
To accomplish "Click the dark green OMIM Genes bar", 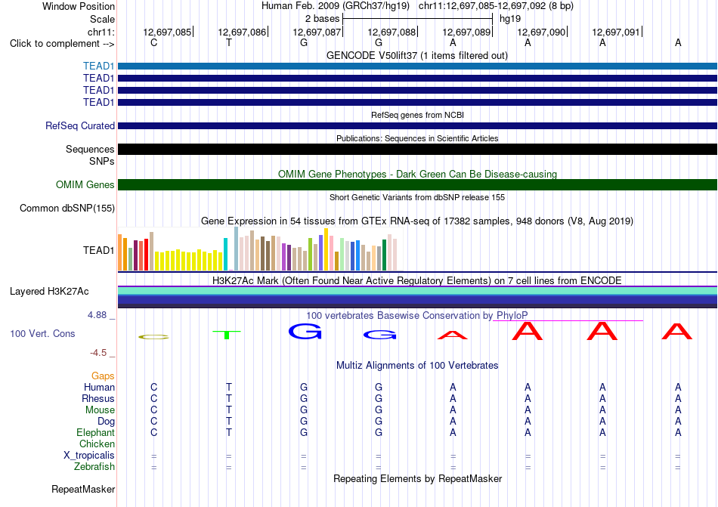I will (417, 185).
